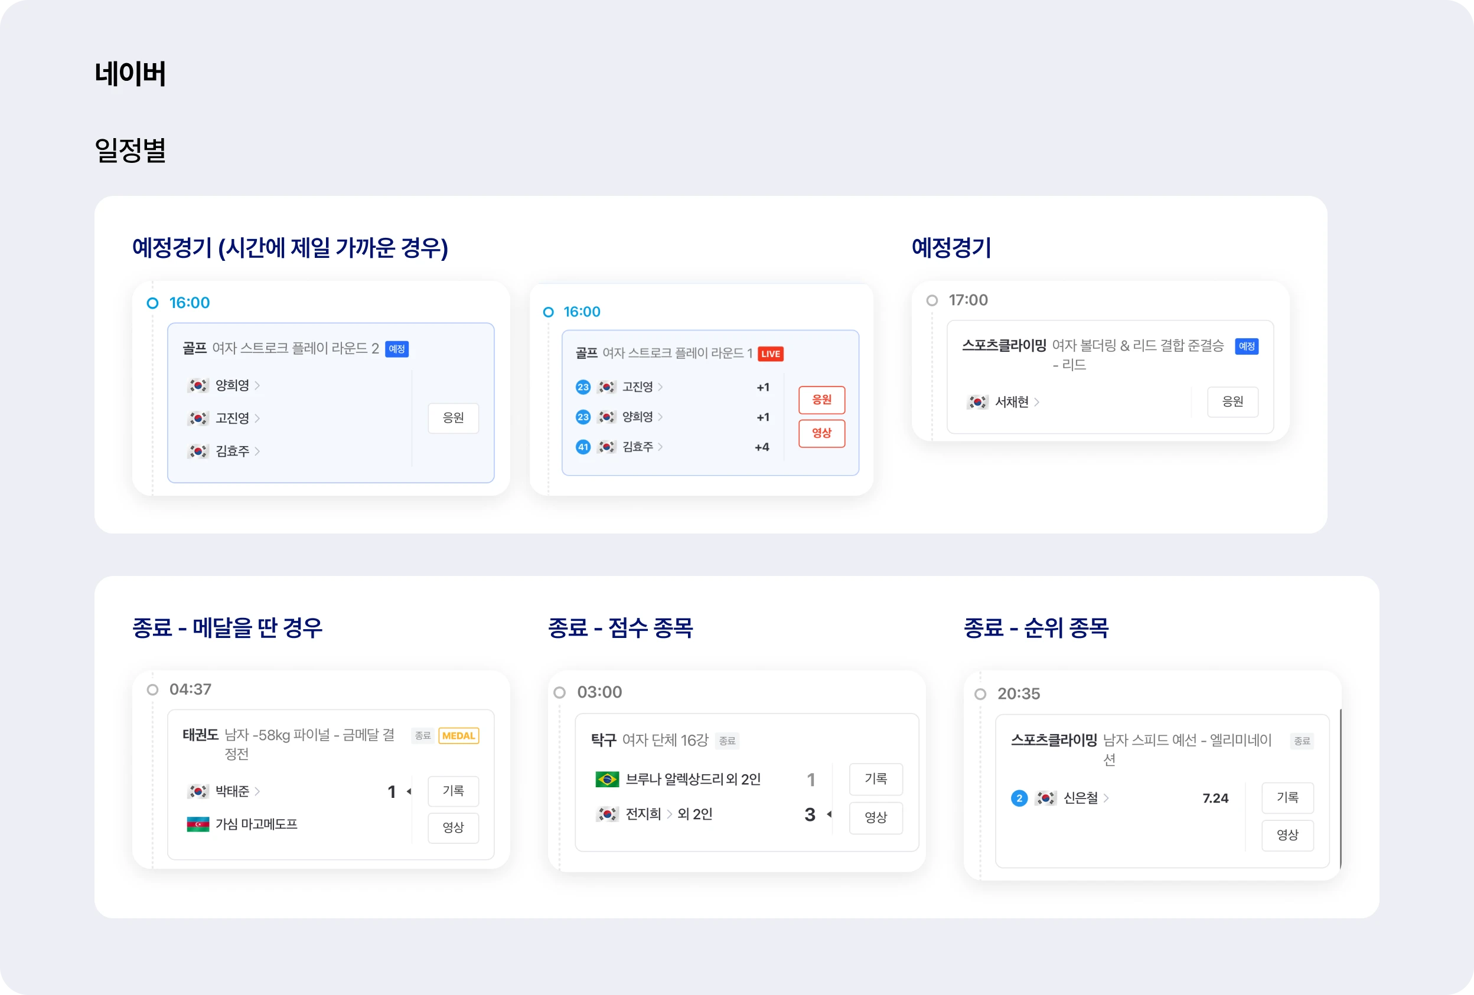
Task: Click Brazil flag beside 브루나 알렉상드리
Action: (x=607, y=779)
